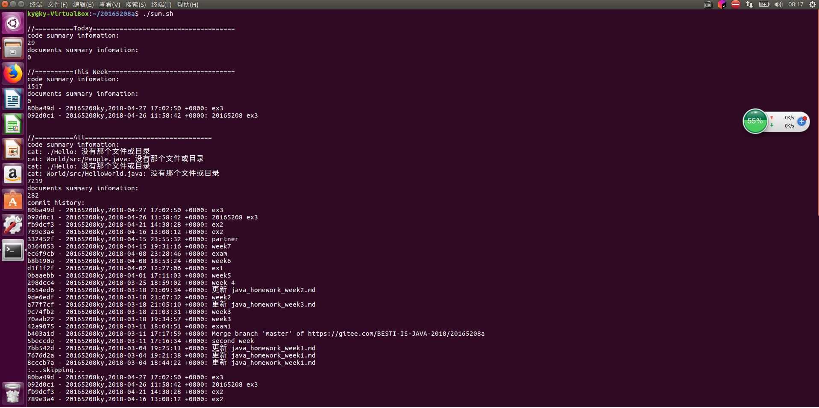The width and height of the screenshot is (819, 408).
Task: Open the network connections indicator
Action: click(749, 5)
